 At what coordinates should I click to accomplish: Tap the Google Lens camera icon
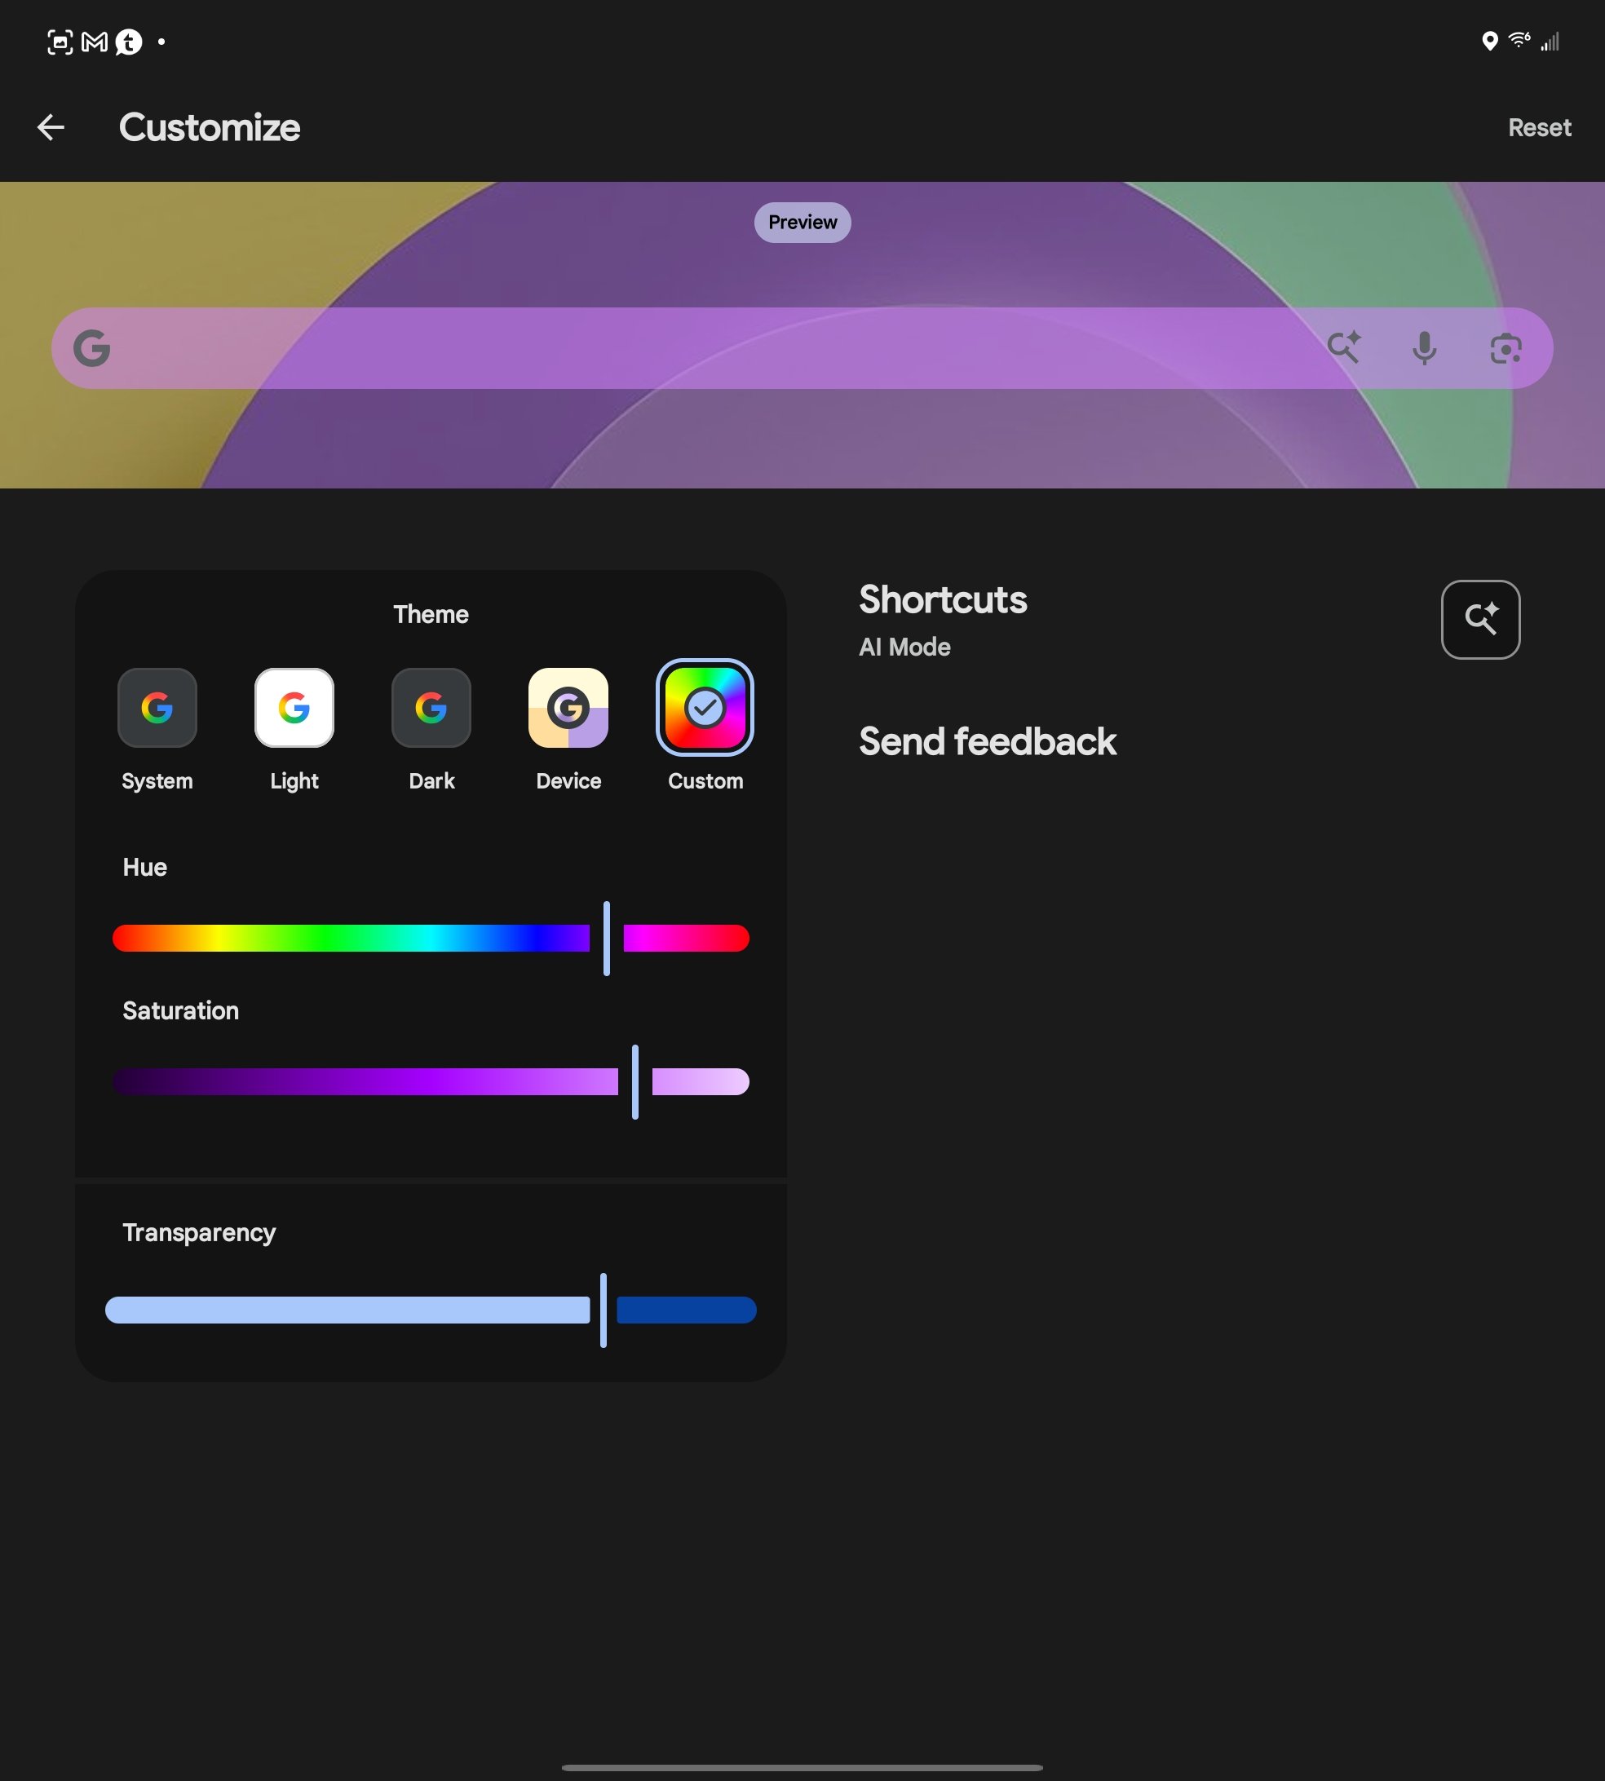coord(1506,349)
